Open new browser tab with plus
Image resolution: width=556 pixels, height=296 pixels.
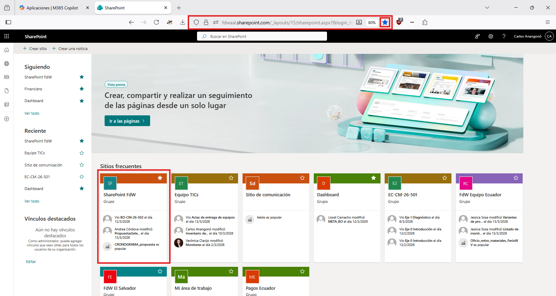[179, 8]
